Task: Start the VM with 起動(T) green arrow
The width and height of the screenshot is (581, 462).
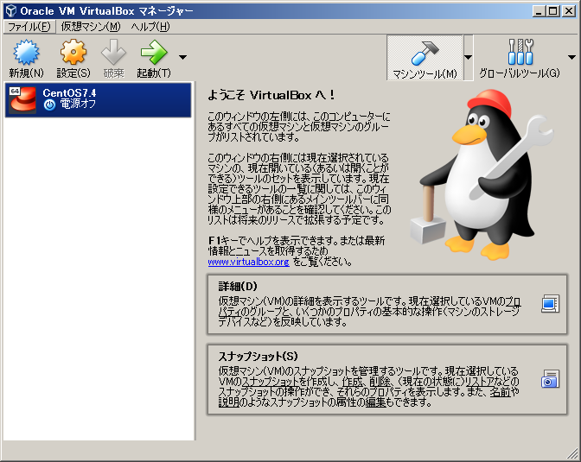Action: (x=154, y=53)
